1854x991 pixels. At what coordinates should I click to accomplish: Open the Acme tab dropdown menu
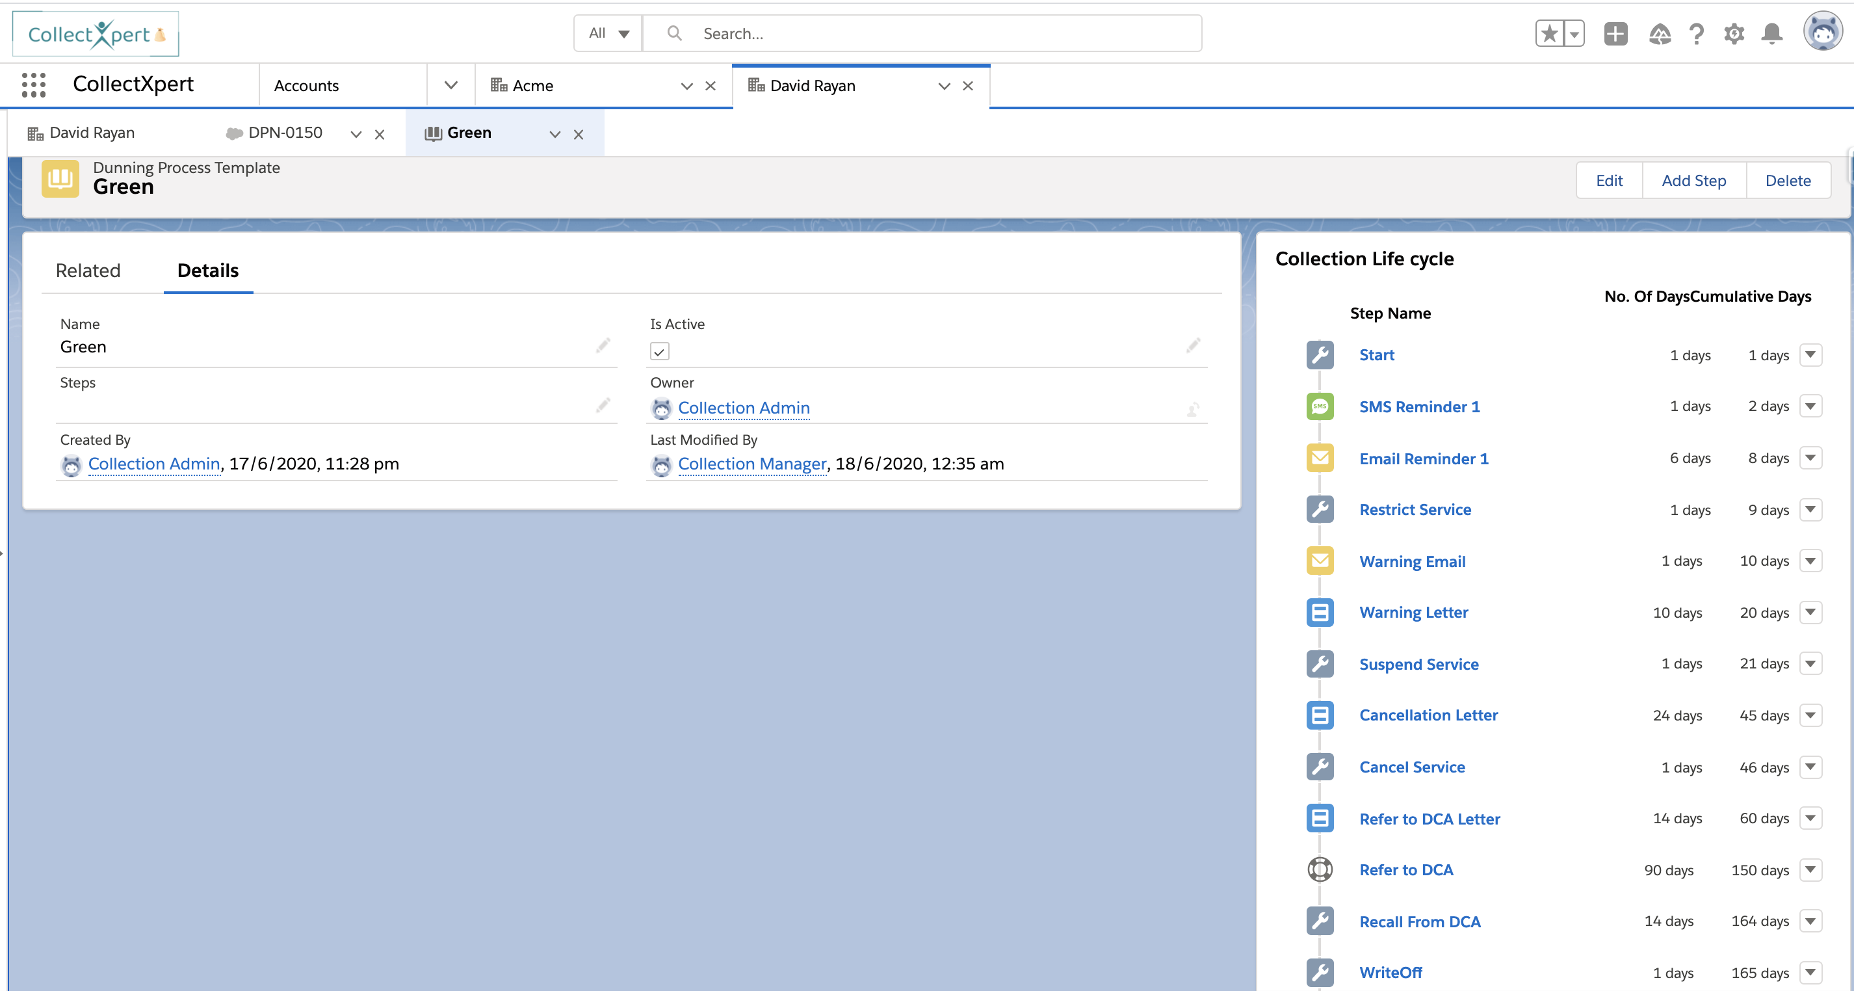click(686, 86)
